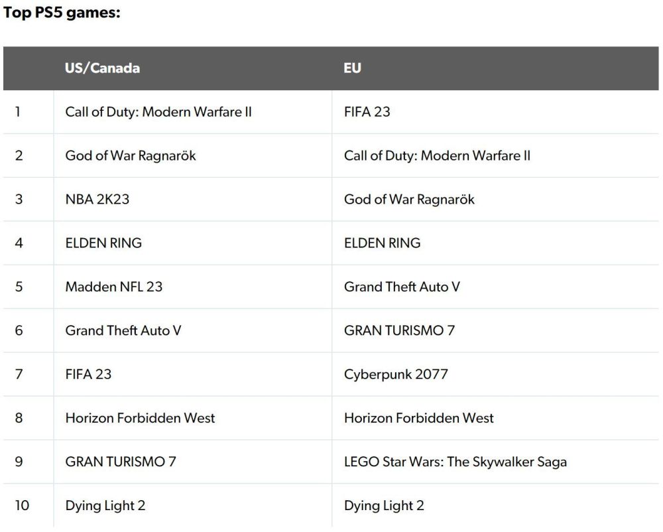Select the Cyberpunk 2077 entry
663x532 pixels.
pos(396,374)
